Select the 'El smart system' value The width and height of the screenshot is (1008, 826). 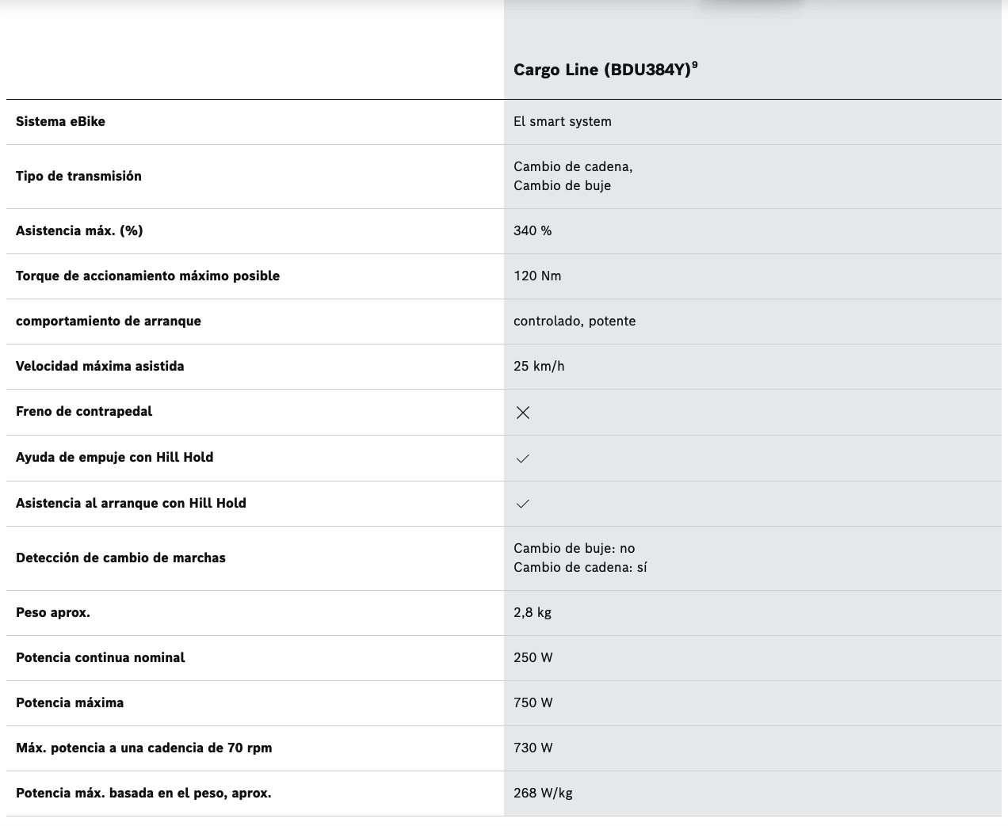[x=563, y=122]
